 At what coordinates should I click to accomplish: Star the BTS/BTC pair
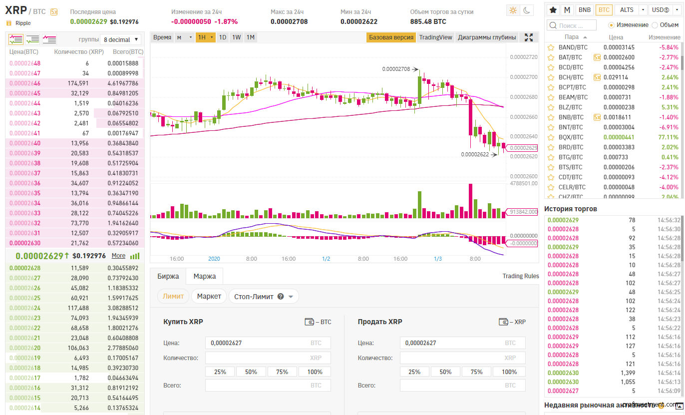click(x=551, y=167)
